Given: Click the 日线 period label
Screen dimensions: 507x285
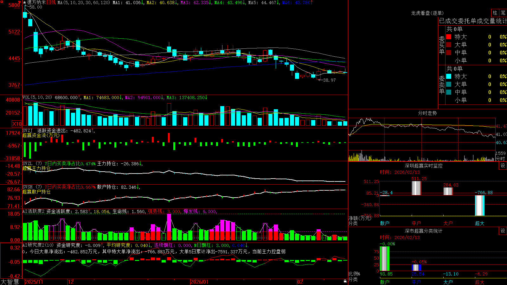Looking at the screenshot, I should pos(51,3).
